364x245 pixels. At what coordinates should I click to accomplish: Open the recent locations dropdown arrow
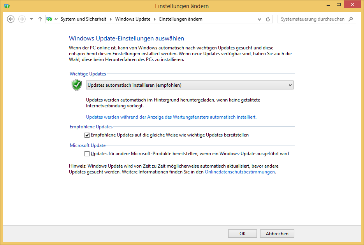32,19
